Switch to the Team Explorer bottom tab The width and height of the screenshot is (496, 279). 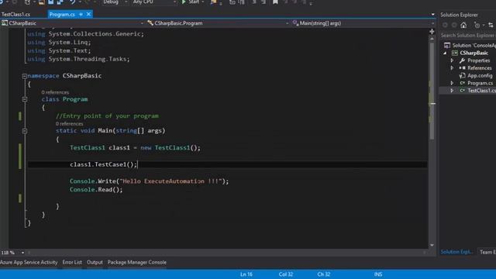(x=487, y=252)
